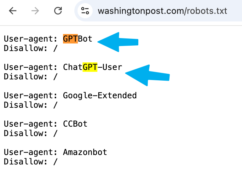Click Disallow line under ChatGPT-User
The width and height of the screenshot is (242, 172).
(x=31, y=77)
